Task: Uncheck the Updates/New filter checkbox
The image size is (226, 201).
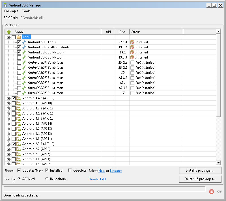Action: click(19, 170)
